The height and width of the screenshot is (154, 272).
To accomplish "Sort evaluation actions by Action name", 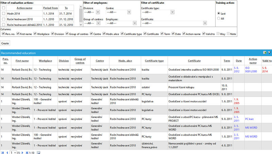I will pyautogui.click(x=24, y=8).
